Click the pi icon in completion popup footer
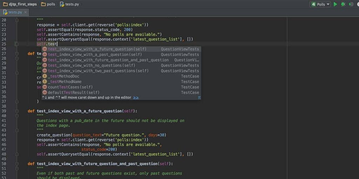This screenshot has width=359, height=179. click(x=199, y=98)
